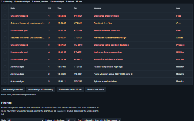Open the Sort order dropdown

(x=102, y=120)
